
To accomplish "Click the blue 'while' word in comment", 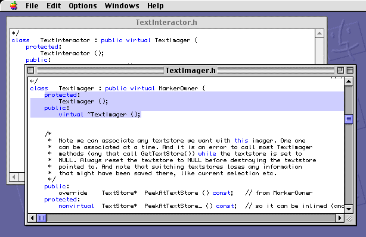I will click(x=207, y=154).
